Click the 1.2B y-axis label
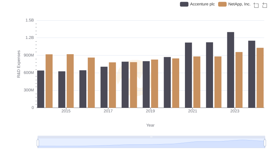This screenshot has width=271, height=156. [x=30, y=38]
